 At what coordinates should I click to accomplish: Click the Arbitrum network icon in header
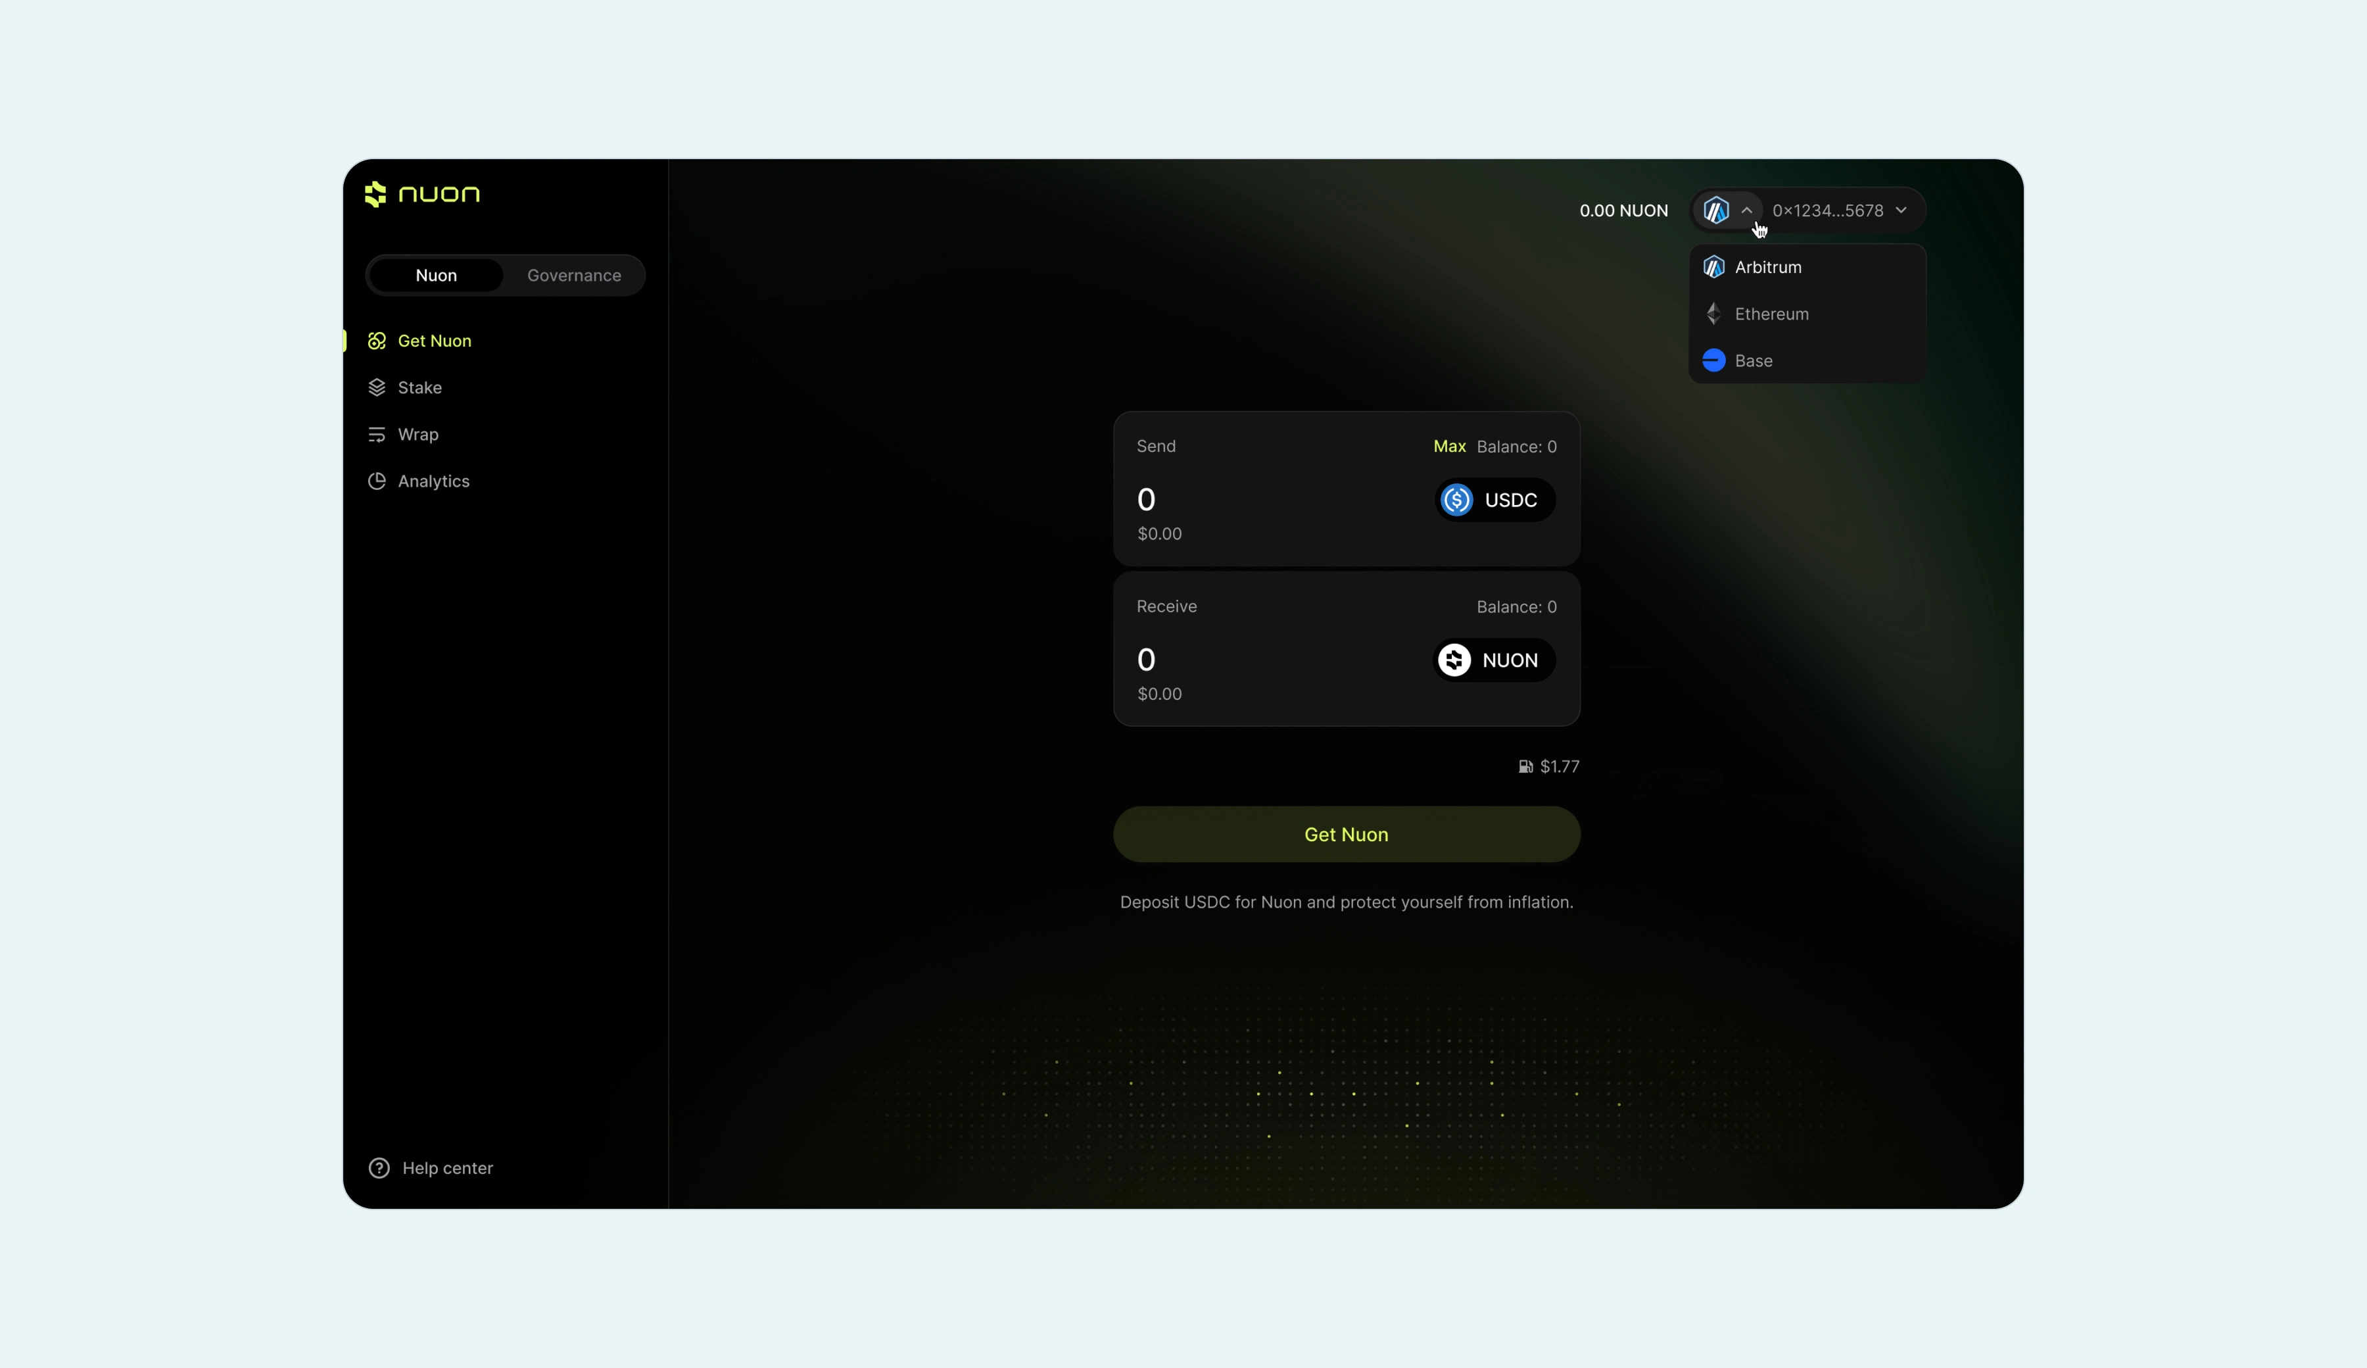[x=1716, y=210]
